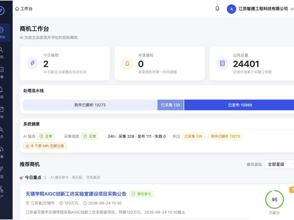This screenshot has height=220, width=294.
Task: Open the profile card item in the sidebar
Action: [x=1, y=72]
